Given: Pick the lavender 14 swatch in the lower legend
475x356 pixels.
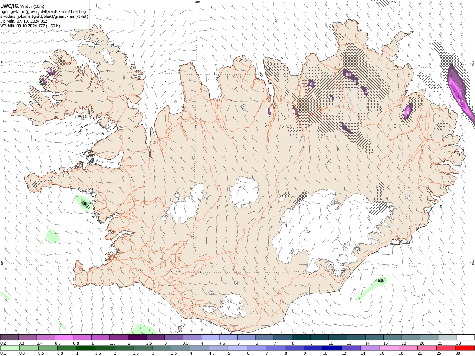Looking at the screenshot, I should (370, 348).
